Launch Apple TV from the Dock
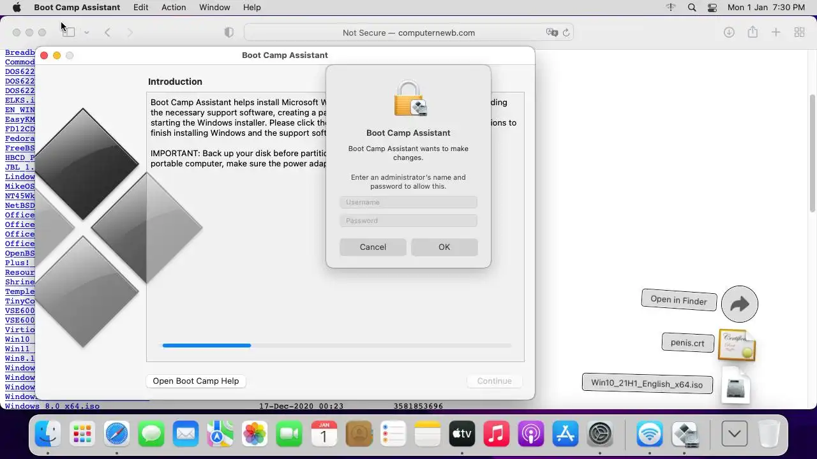817x459 pixels. pyautogui.click(x=462, y=434)
